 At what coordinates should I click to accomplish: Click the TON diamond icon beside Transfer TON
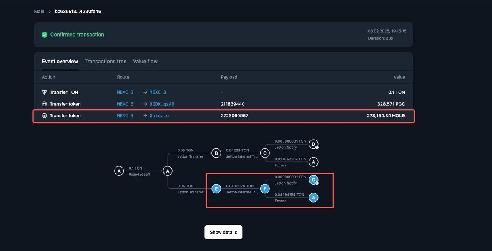[44, 92]
